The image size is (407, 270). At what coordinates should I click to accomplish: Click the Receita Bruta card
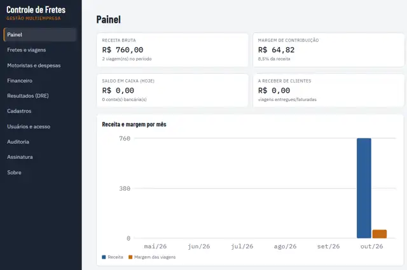click(x=172, y=50)
